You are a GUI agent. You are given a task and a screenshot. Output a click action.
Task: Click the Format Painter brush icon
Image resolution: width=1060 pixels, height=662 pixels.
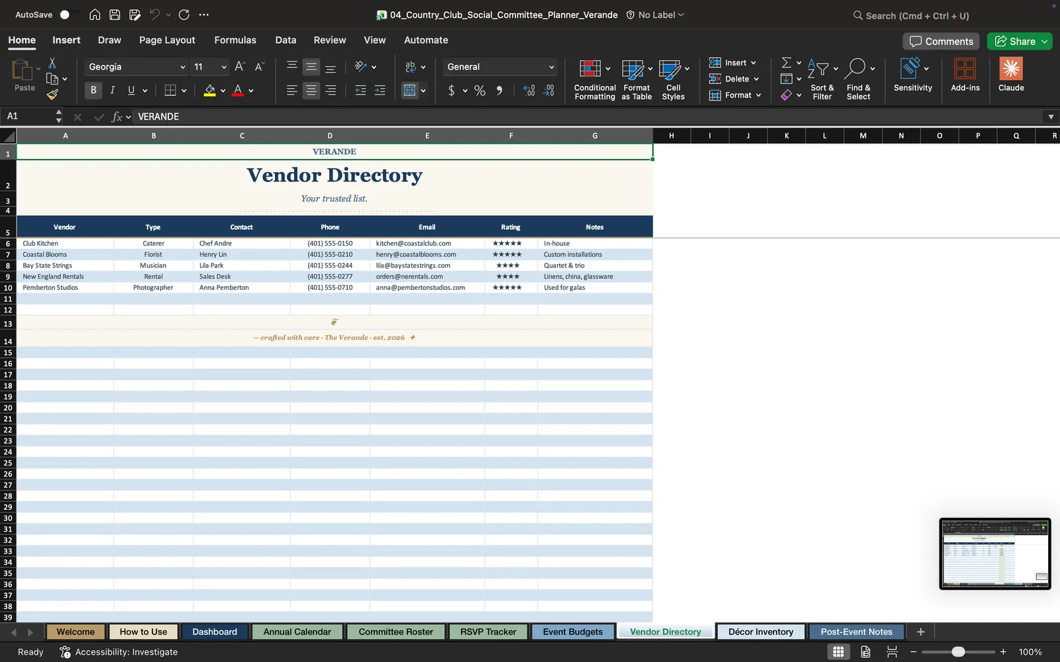tap(52, 95)
